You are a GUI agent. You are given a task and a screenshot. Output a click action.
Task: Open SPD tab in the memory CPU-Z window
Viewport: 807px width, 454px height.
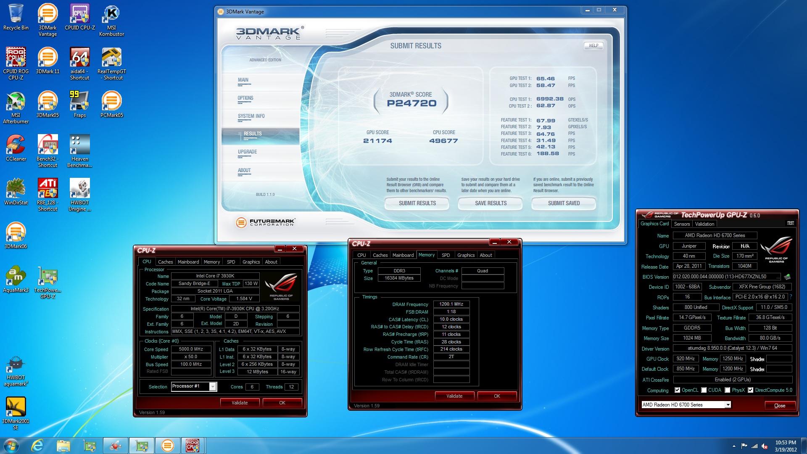click(x=446, y=255)
